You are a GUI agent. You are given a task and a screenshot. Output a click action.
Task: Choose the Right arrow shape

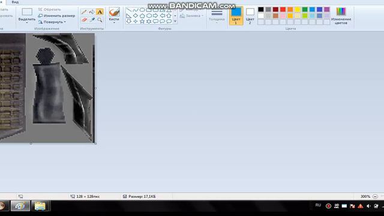[155, 16]
